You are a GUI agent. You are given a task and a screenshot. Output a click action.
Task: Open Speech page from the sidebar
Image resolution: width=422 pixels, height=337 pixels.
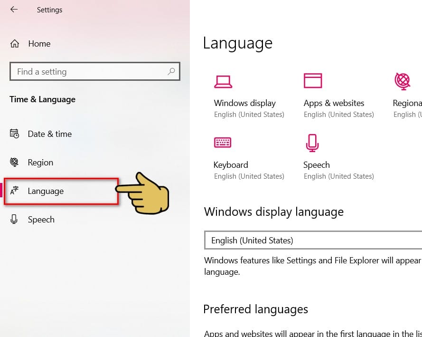point(41,220)
